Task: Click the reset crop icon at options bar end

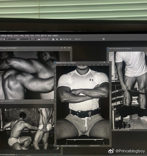Action: point(104,39)
